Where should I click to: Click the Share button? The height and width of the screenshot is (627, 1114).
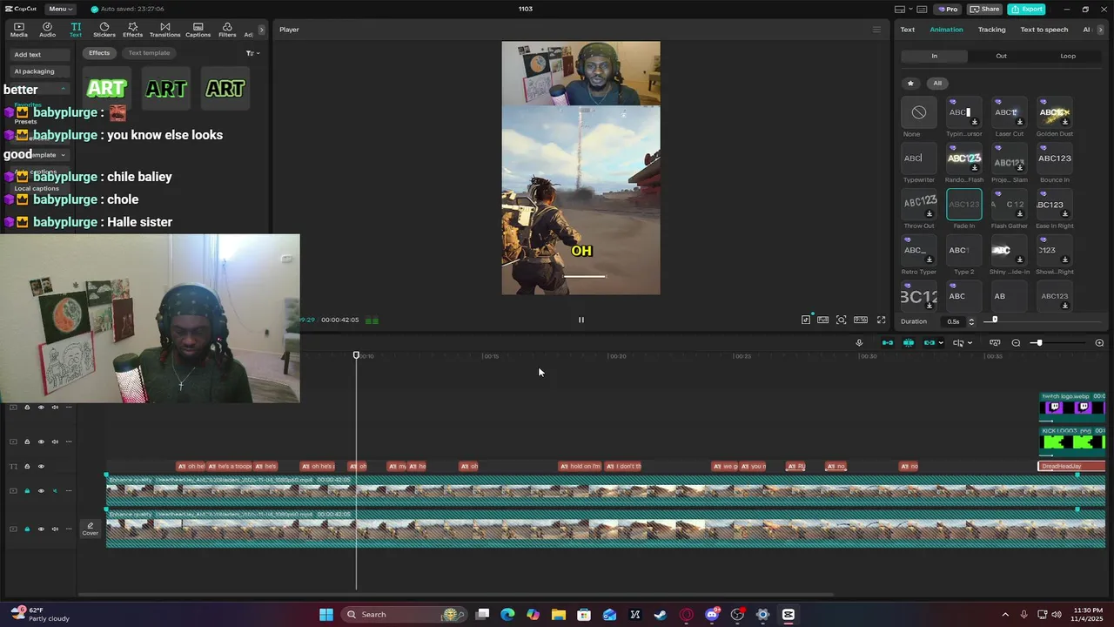coord(985,9)
